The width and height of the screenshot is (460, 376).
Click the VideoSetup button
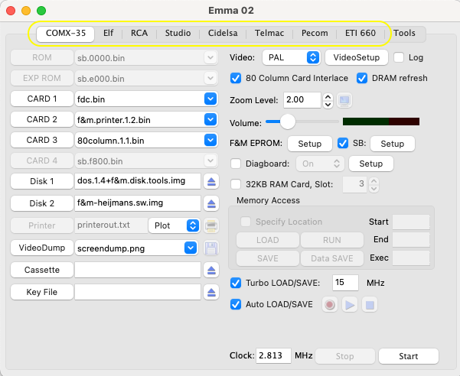(355, 57)
